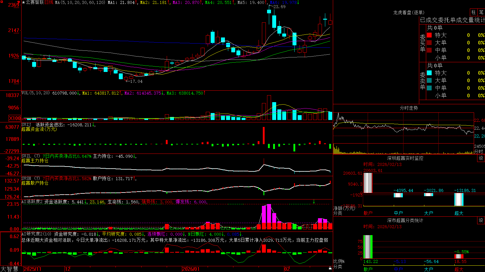Click the 深圳超赢实时监控 panel title

(405, 158)
